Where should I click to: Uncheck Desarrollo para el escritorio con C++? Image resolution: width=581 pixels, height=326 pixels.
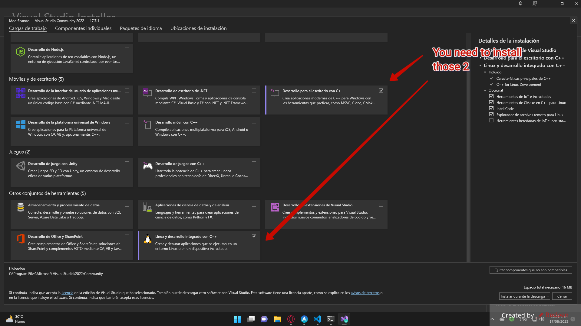(x=381, y=90)
